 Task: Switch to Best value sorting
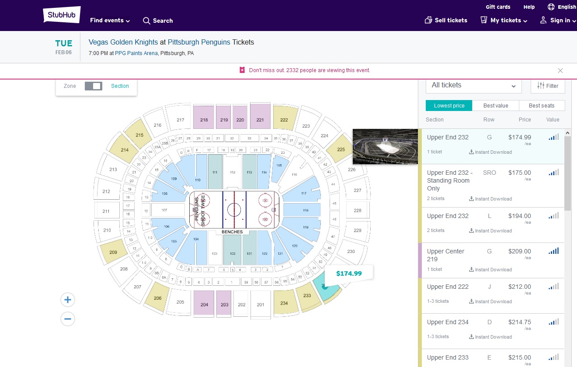coord(495,106)
